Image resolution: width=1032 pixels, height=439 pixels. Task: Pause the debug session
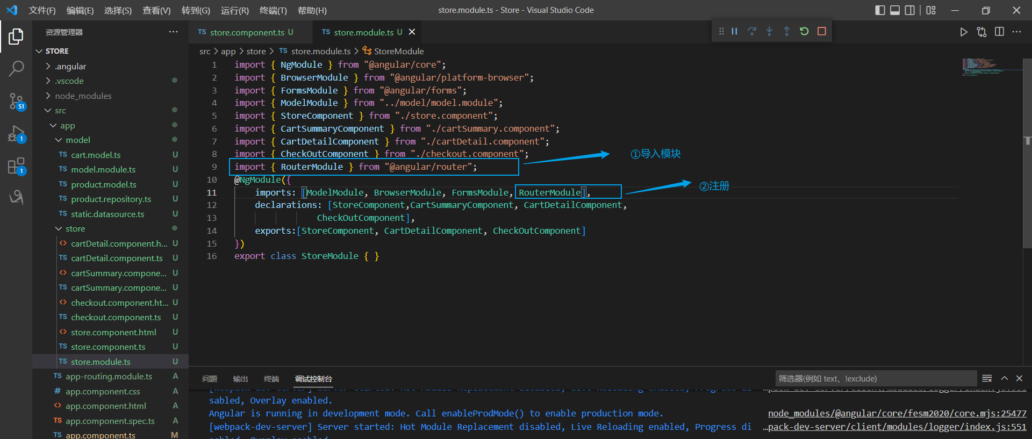pos(734,32)
